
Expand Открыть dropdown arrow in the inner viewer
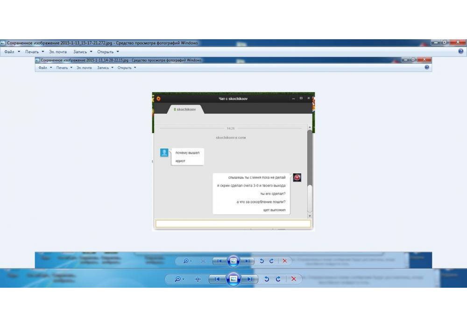(x=135, y=68)
